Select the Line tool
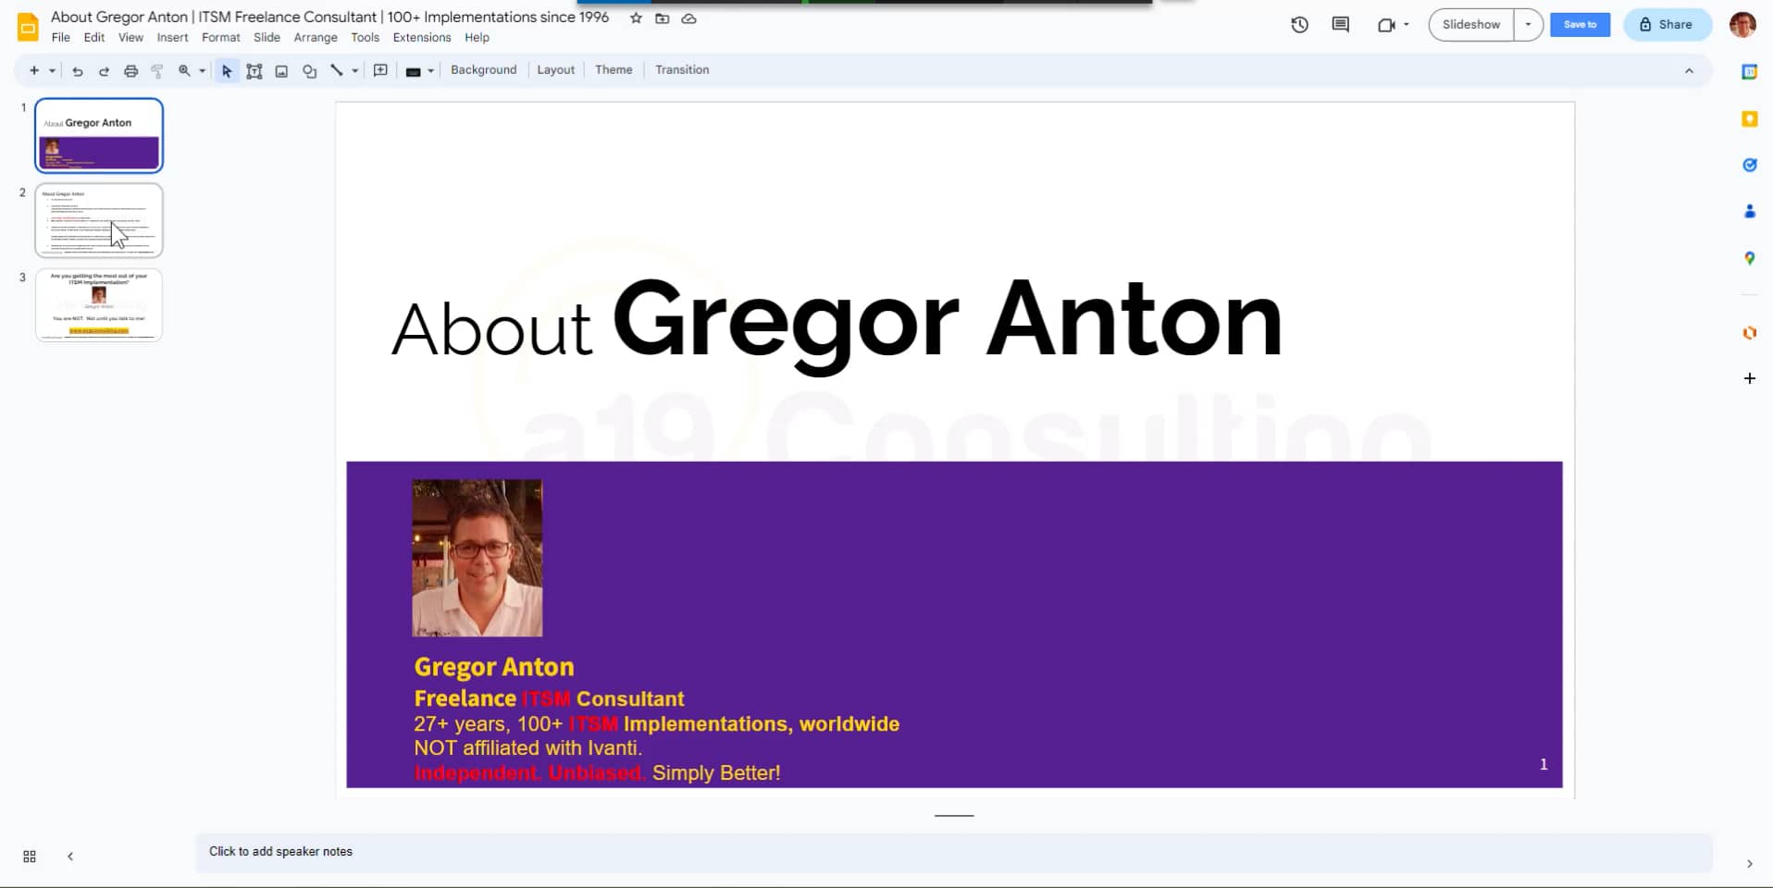Screen dimensions: 1773x888 click(x=337, y=70)
